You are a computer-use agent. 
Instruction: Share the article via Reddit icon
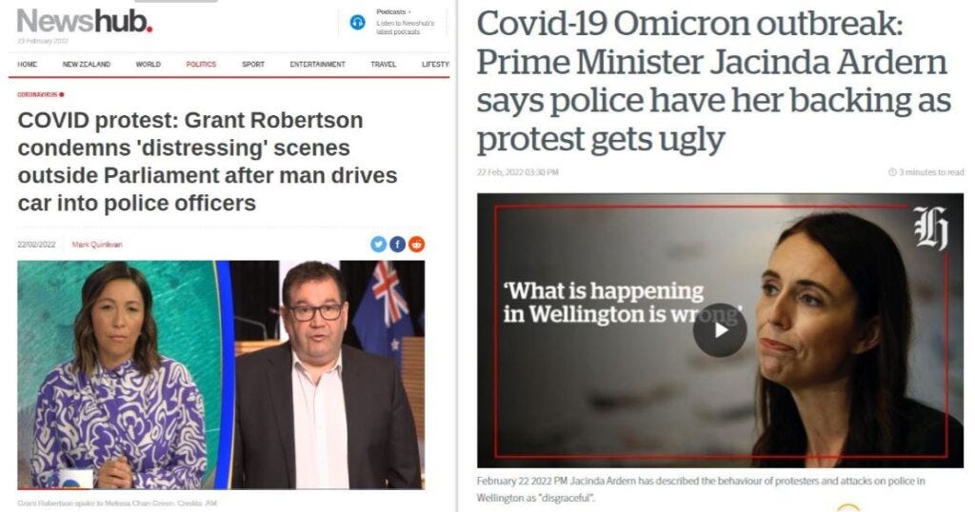tap(417, 245)
